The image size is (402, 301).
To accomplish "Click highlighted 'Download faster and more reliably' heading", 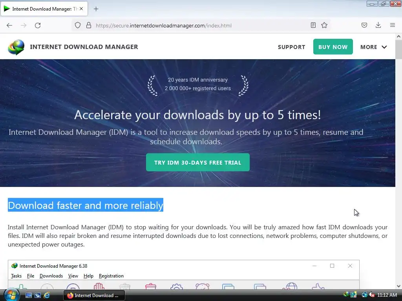I will pyautogui.click(x=85, y=205).
